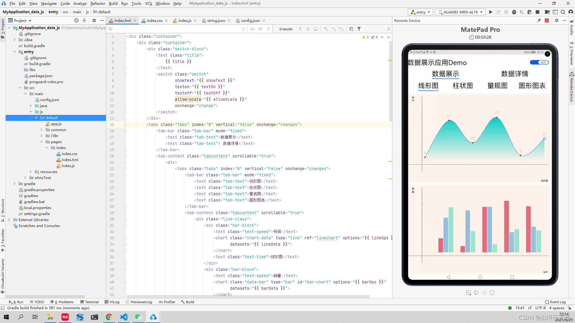Toggle the Structure tool window side tab
This screenshot has width=575, height=323.
coord(3,210)
